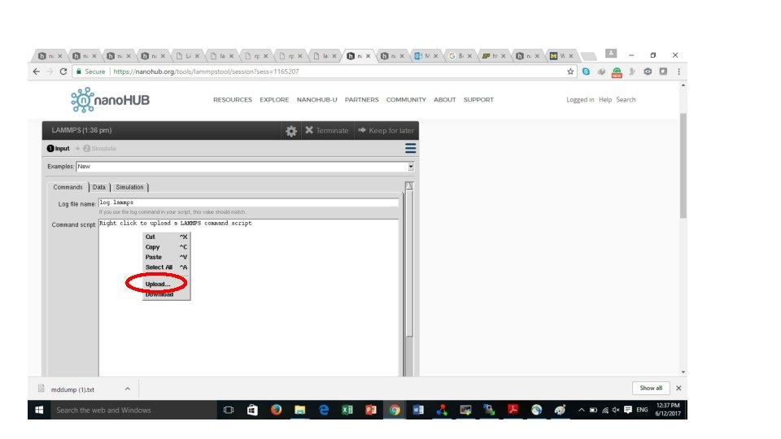Open Microsoft Edge from the taskbar
Viewport: 781px width, 439px height.
click(x=324, y=410)
